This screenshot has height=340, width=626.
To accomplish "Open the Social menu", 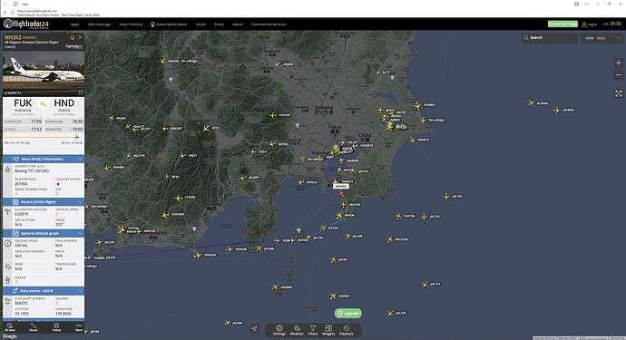I will click(201, 24).
